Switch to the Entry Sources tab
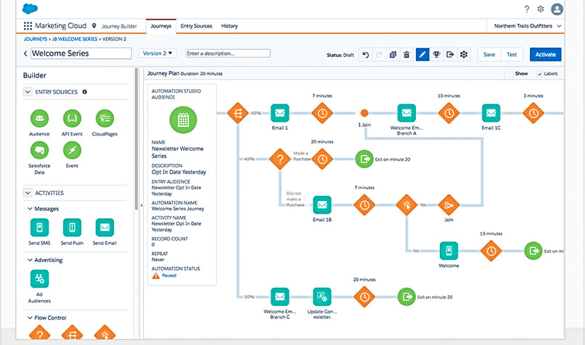The width and height of the screenshot is (585, 345). 196,25
